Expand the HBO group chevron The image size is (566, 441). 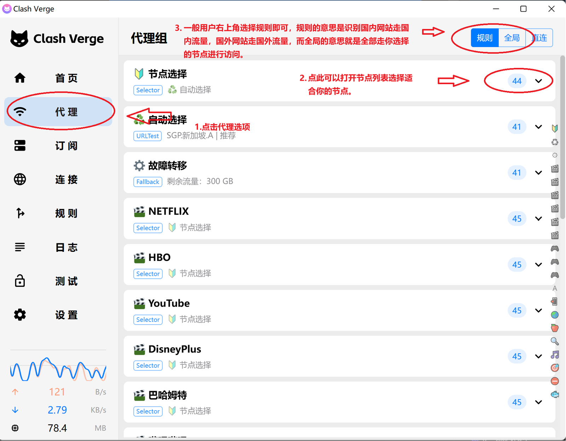[x=538, y=265]
